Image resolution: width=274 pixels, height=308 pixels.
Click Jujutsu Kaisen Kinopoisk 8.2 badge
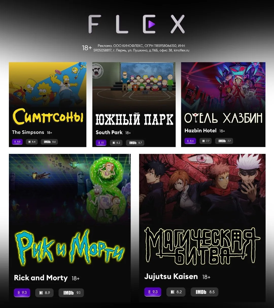pos(176,292)
